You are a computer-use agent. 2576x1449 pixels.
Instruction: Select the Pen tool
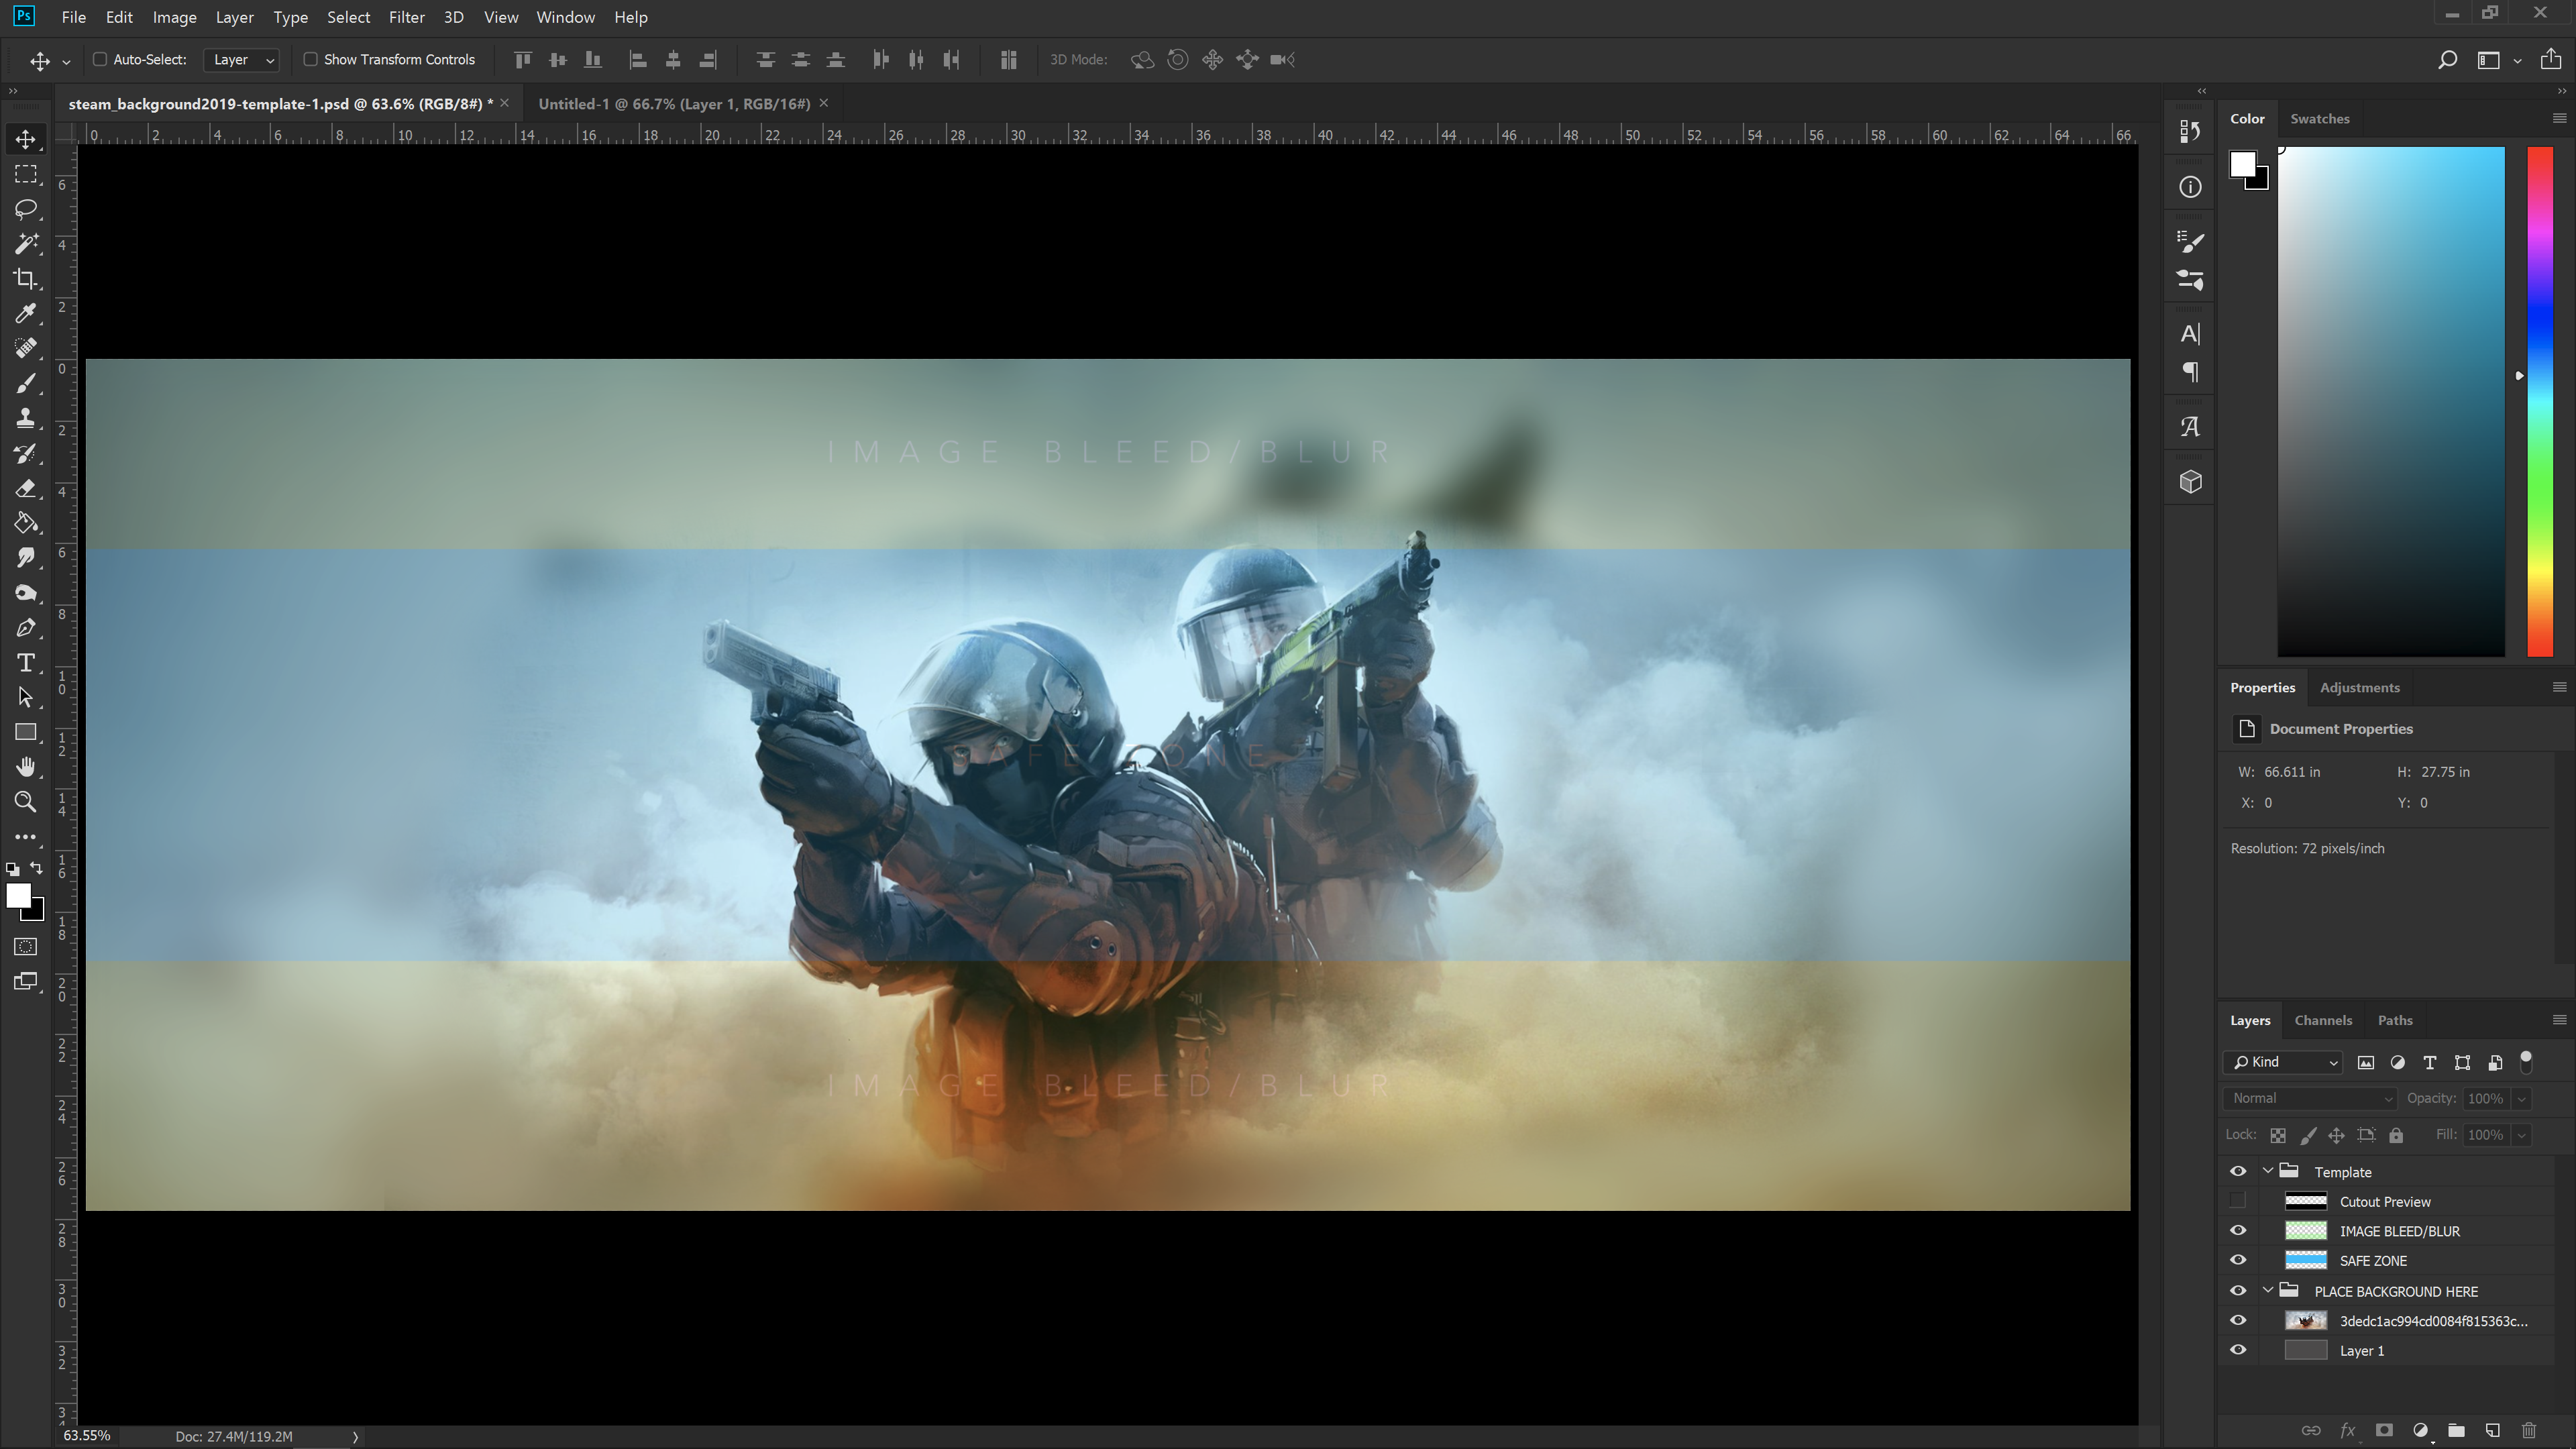[x=26, y=628]
